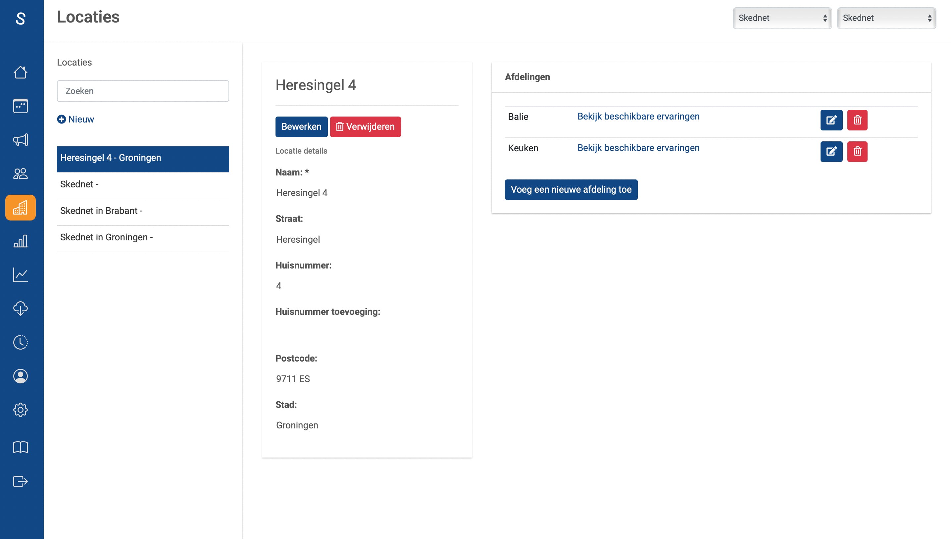951x539 pixels.
Task: Open the settings gear icon
Action: (x=20, y=410)
